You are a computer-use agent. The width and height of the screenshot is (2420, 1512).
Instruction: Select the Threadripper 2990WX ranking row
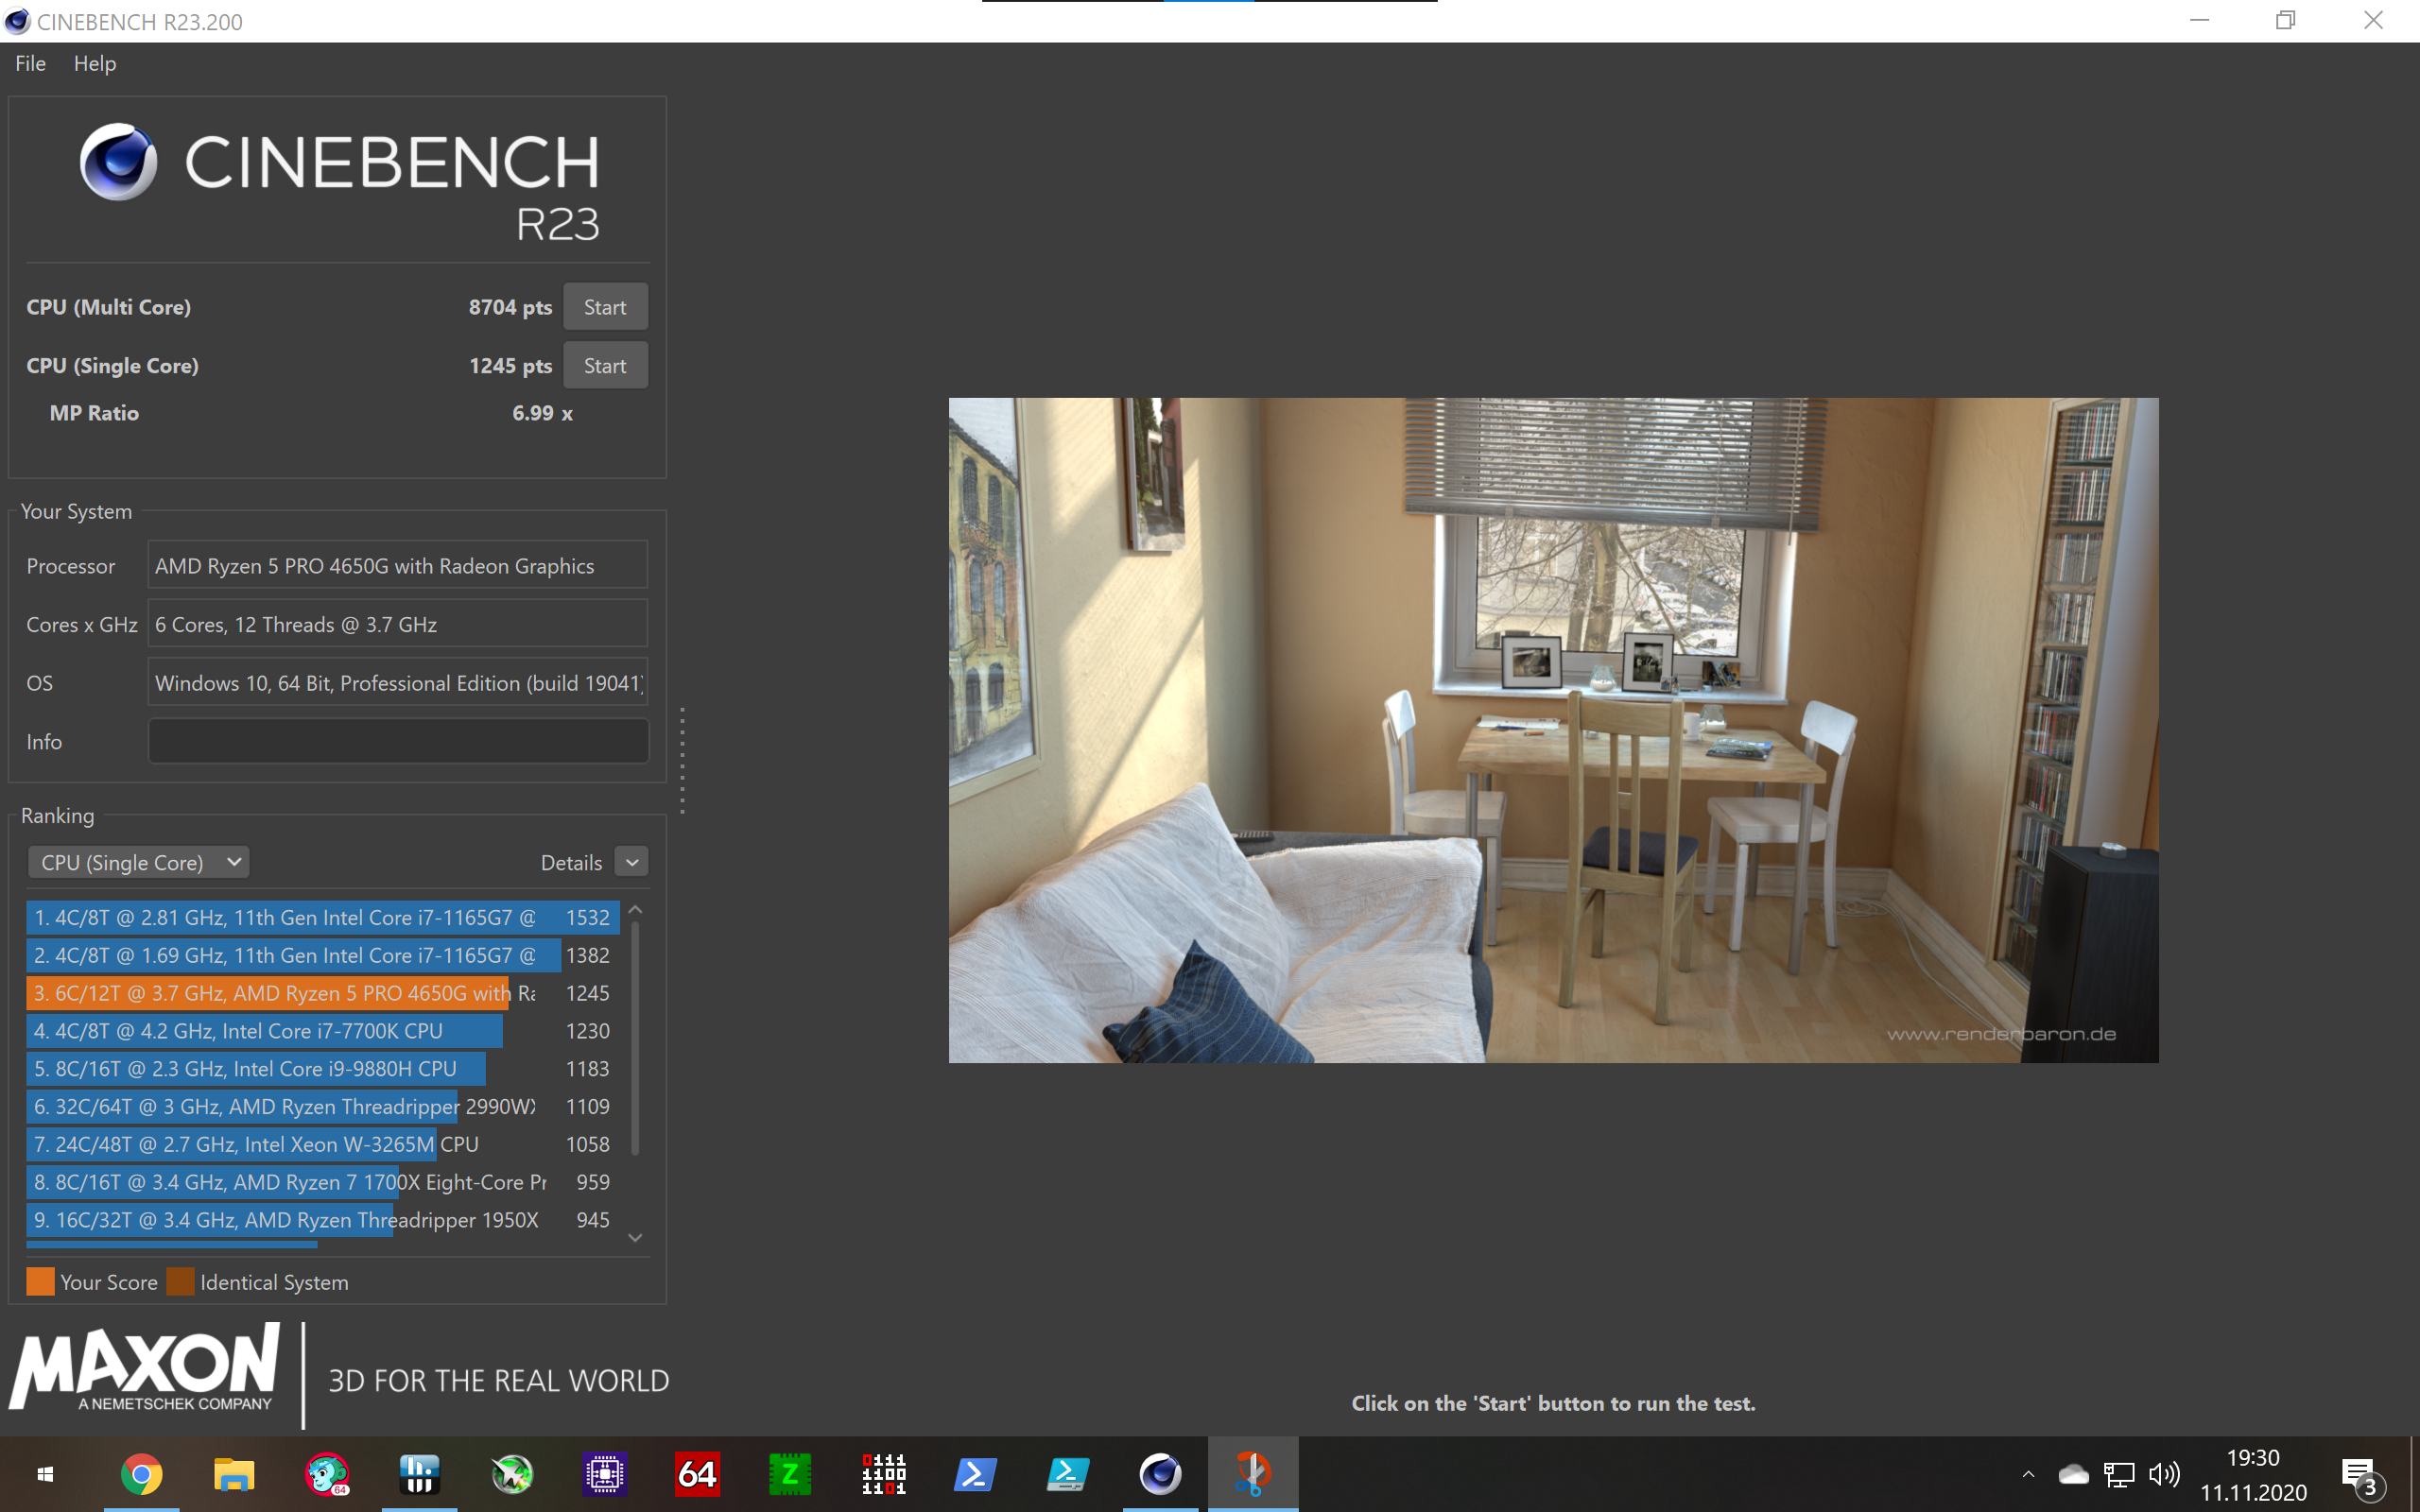(322, 1107)
